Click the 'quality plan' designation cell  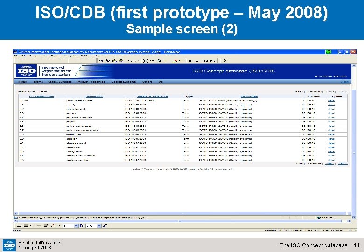94,134
